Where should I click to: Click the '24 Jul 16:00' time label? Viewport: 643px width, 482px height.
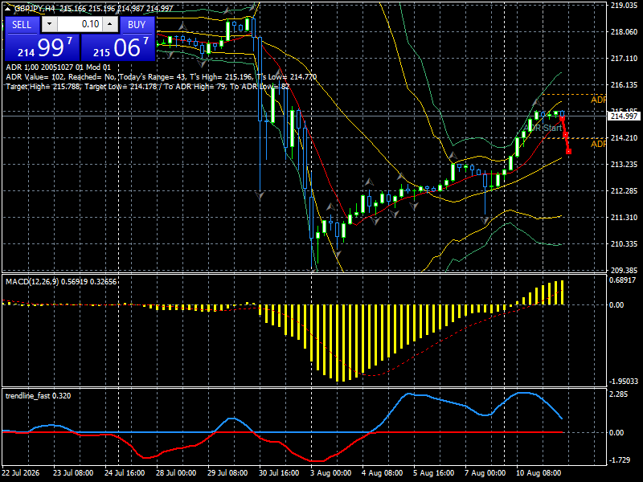point(125,472)
